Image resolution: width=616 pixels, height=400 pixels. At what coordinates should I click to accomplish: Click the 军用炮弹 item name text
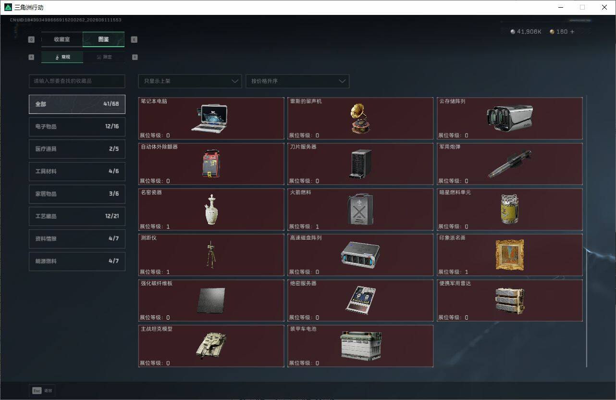(x=450, y=147)
